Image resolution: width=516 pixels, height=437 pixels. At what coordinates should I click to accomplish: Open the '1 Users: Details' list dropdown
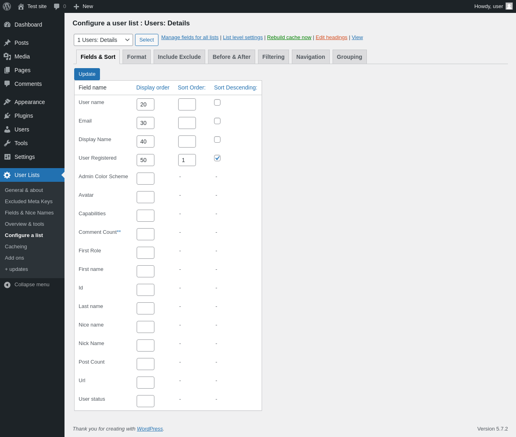point(103,40)
